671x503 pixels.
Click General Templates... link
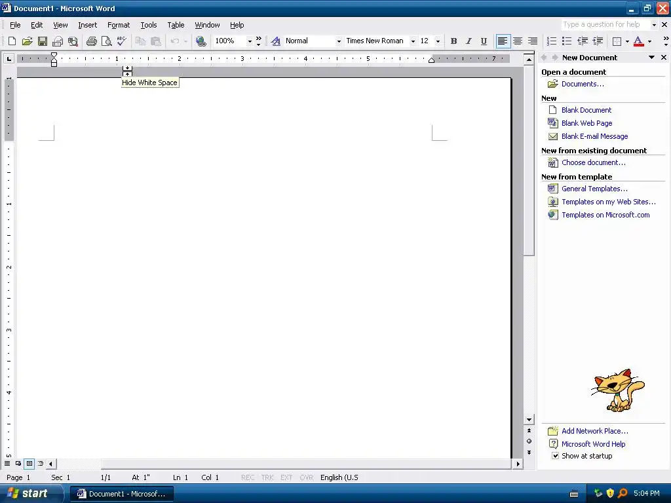click(594, 189)
